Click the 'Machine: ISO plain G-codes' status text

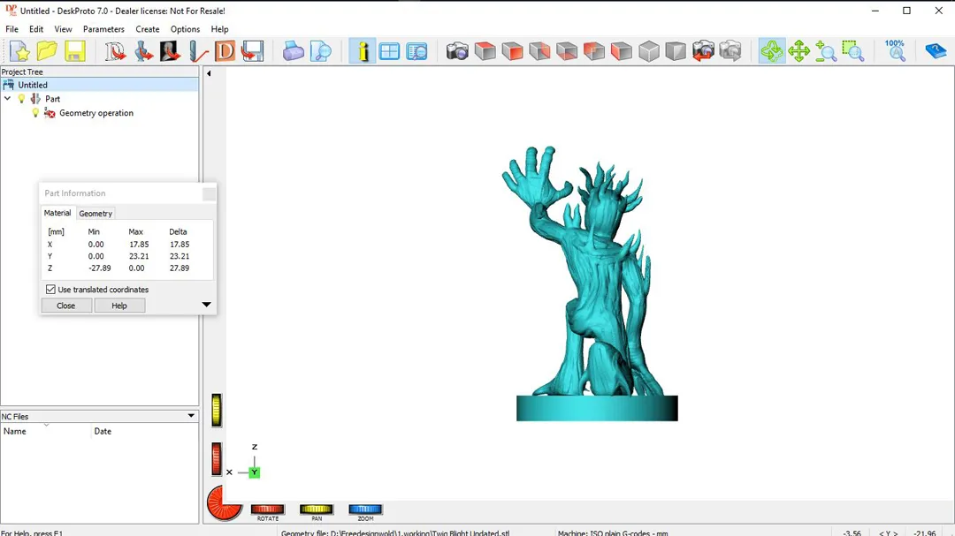tap(613, 532)
